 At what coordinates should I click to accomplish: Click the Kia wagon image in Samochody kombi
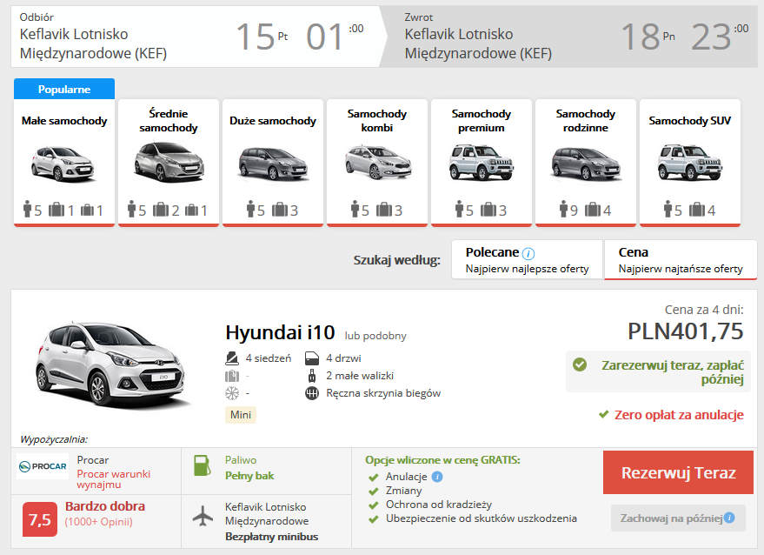[378, 163]
